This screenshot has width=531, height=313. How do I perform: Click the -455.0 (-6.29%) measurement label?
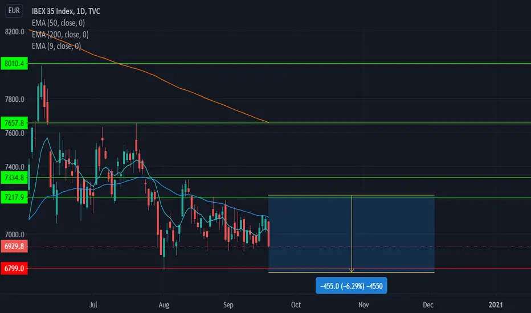click(x=351, y=286)
